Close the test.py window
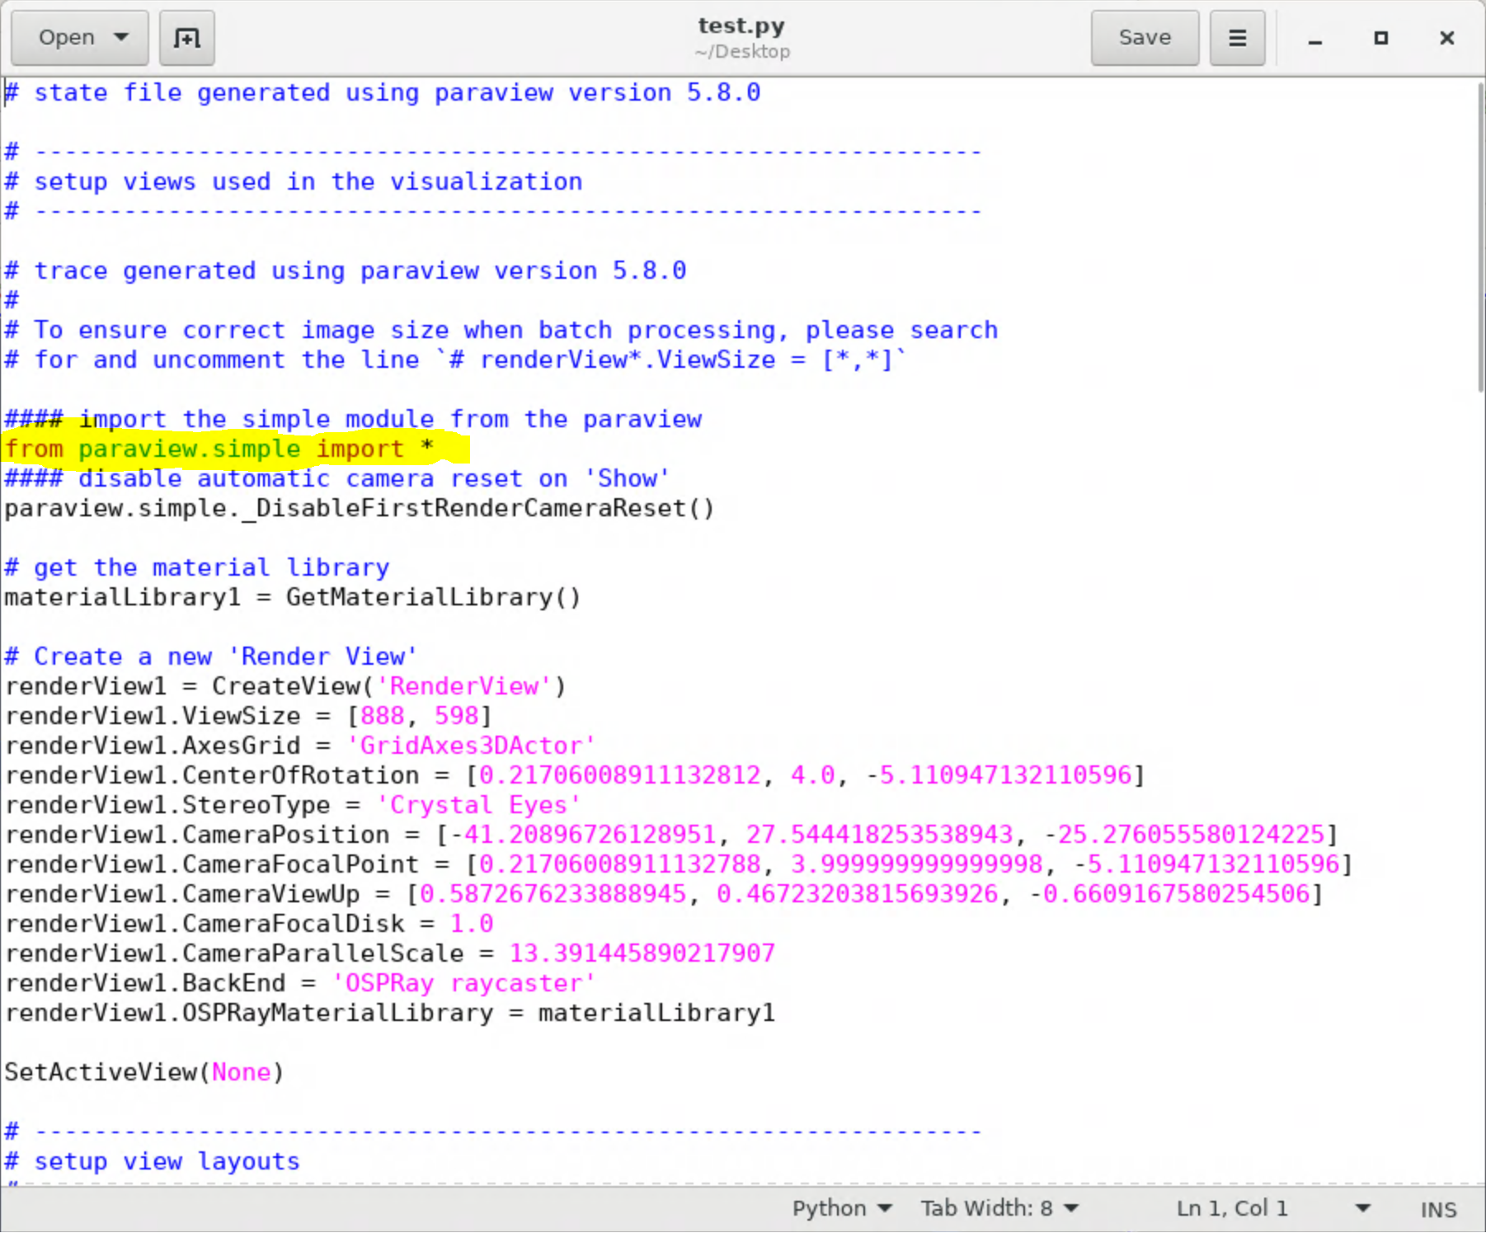This screenshot has width=1486, height=1233. tap(1447, 38)
